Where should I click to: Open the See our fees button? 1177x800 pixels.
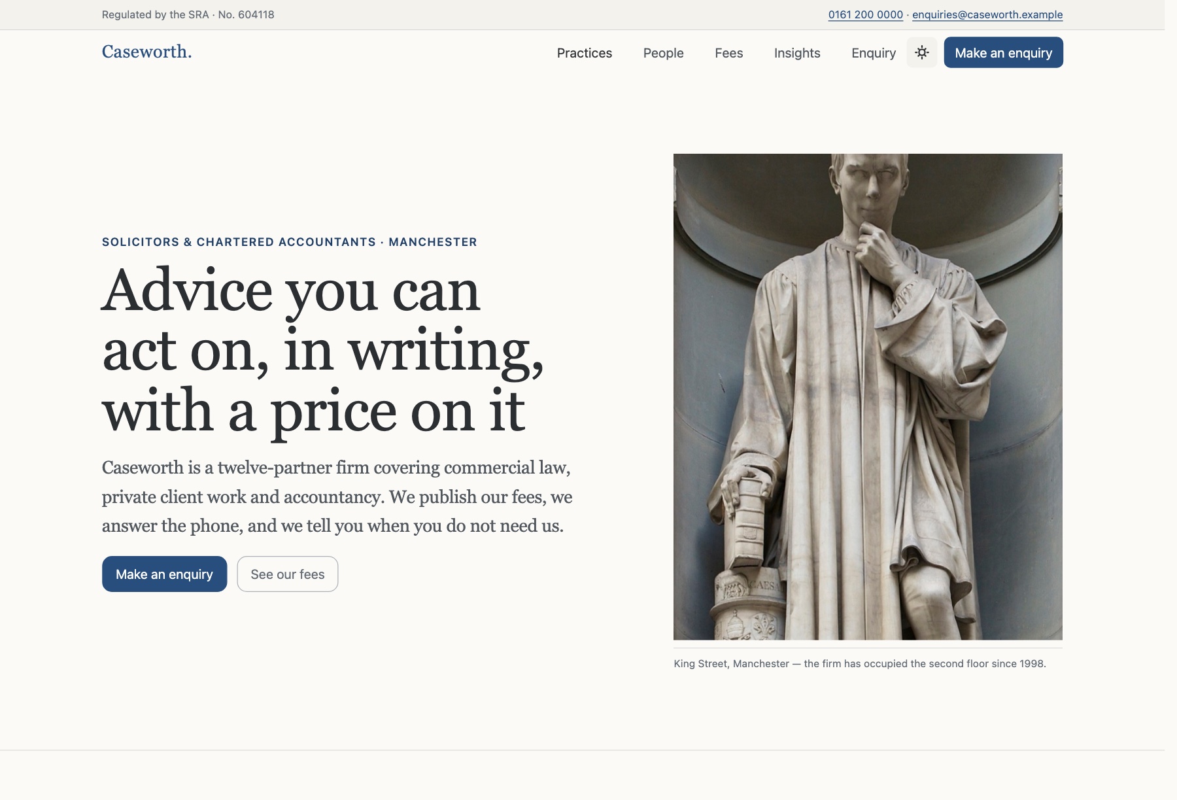288,574
